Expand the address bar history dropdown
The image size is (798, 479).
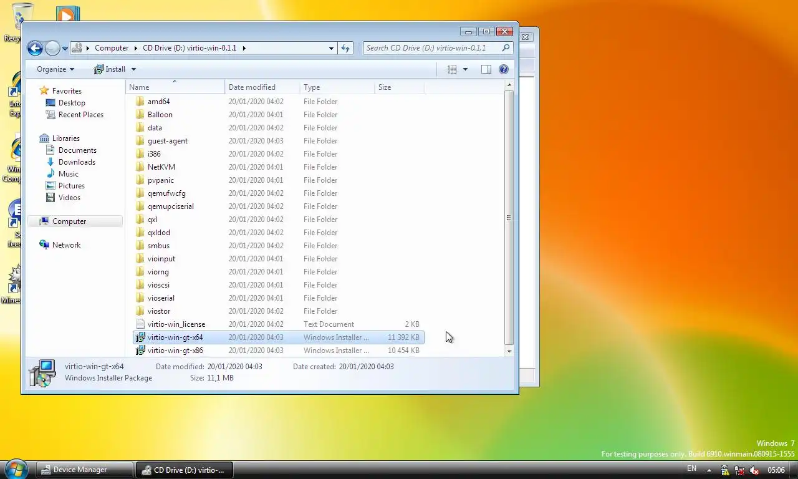(331, 48)
